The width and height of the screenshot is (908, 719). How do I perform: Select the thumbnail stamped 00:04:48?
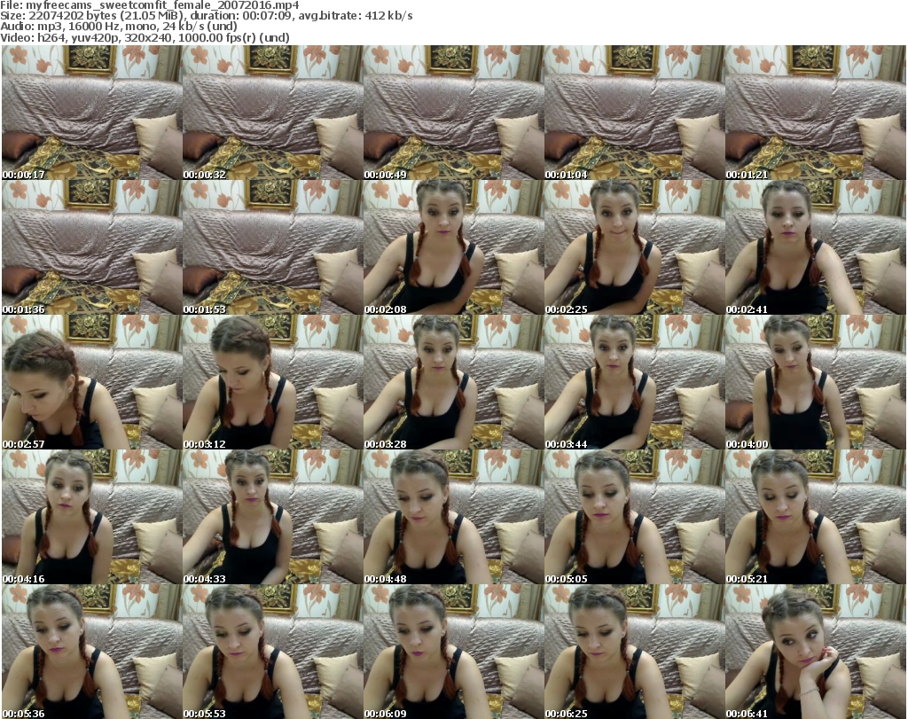pyautogui.click(x=453, y=517)
